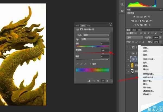Click the 饱和度 saturation slider track
The height and width of the screenshot is (112, 163).
pyautogui.click(x=92, y=53)
